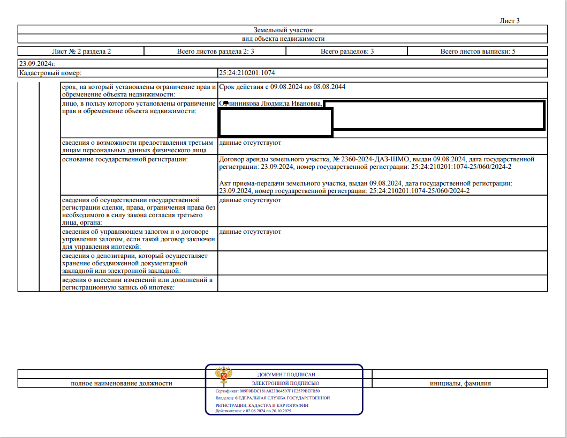Select the date '23.09.2024г.'

pos(37,64)
